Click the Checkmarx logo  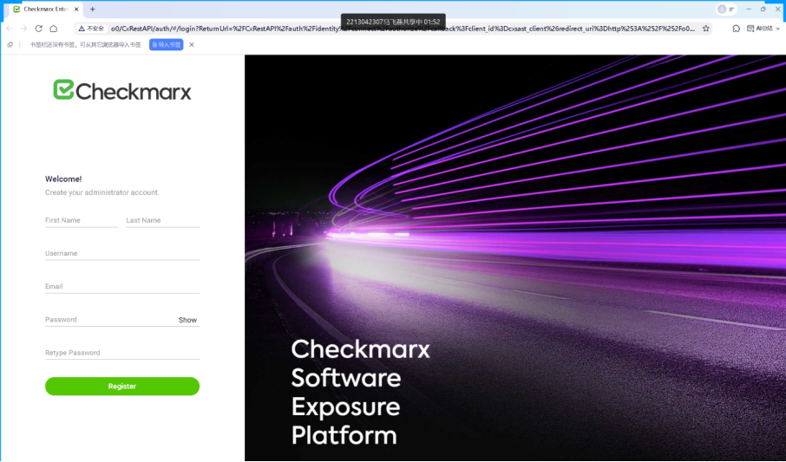tap(122, 90)
